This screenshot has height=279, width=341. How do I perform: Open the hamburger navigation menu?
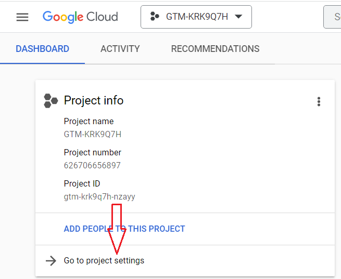click(22, 17)
